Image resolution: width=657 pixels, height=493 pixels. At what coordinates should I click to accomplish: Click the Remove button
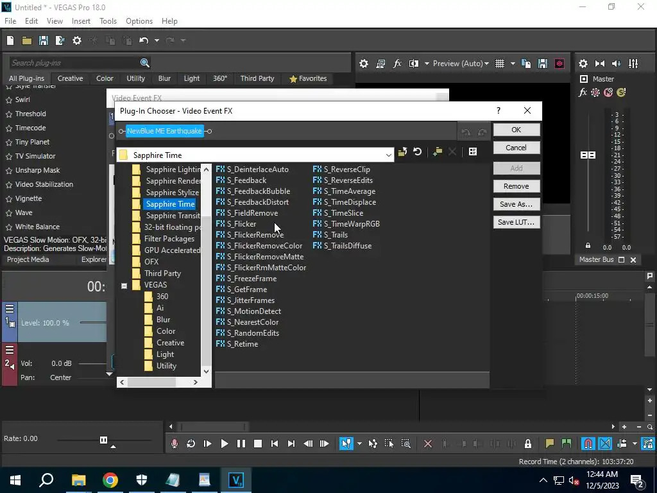(516, 186)
